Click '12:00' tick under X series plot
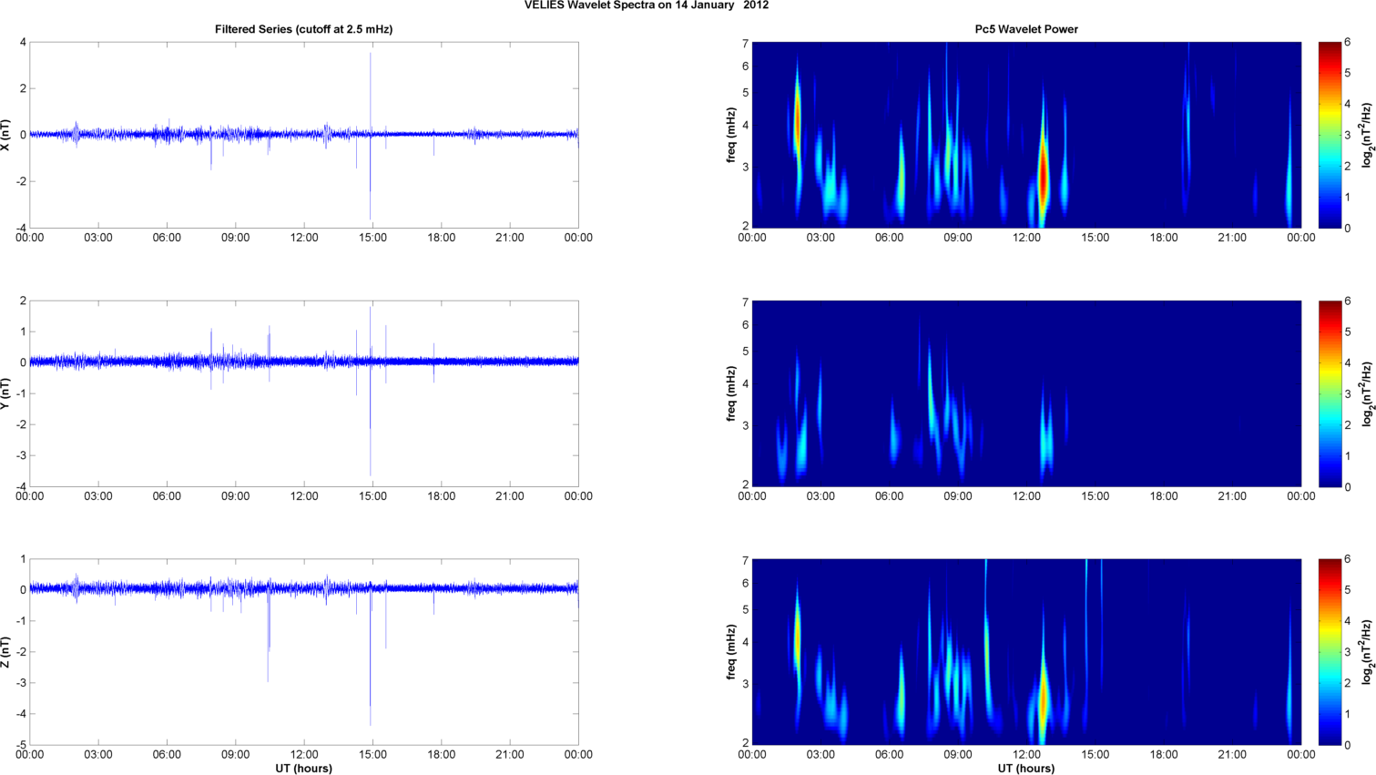The height and width of the screenshot is (775, 1376). click(x=304, y=238)
